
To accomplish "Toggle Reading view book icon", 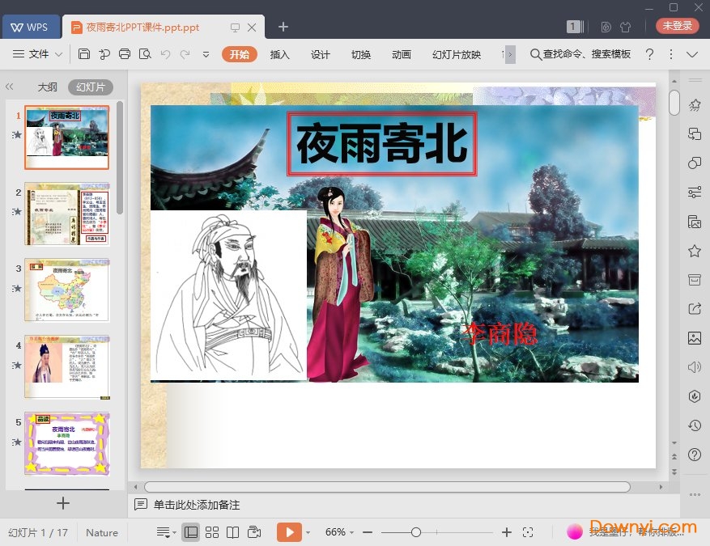I will pyautogui.click(x=233, y=532).
